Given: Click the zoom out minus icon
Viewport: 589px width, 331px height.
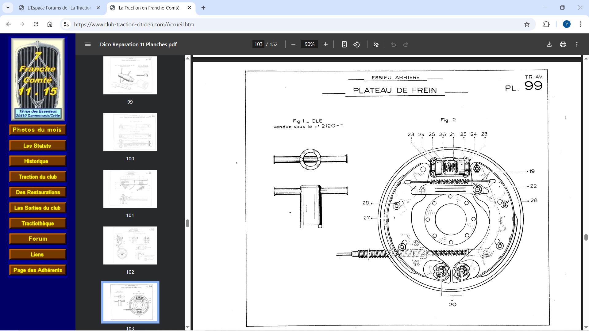Looking at the screenshot, I should (x=293, y=44).
